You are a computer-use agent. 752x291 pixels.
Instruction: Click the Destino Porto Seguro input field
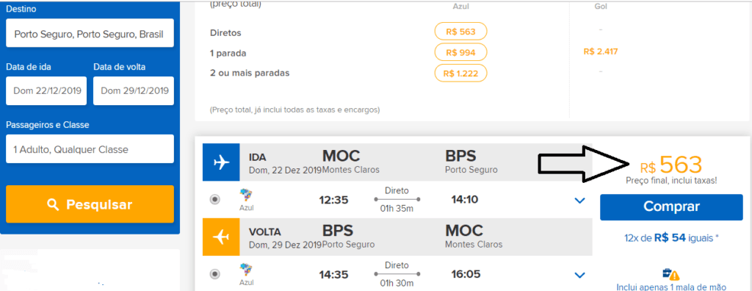(x=90, y=33)
